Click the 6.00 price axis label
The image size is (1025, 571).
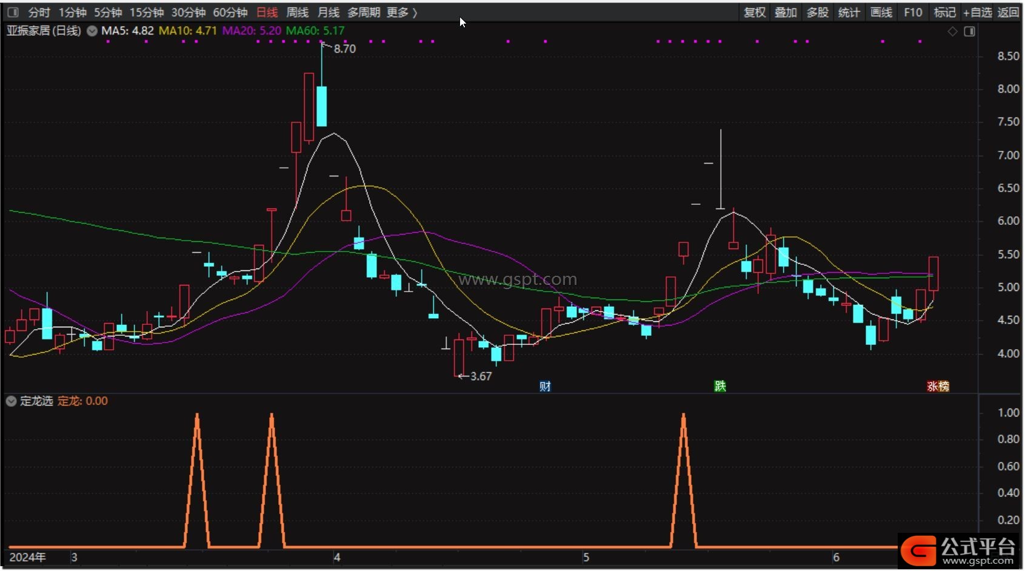1008,221
